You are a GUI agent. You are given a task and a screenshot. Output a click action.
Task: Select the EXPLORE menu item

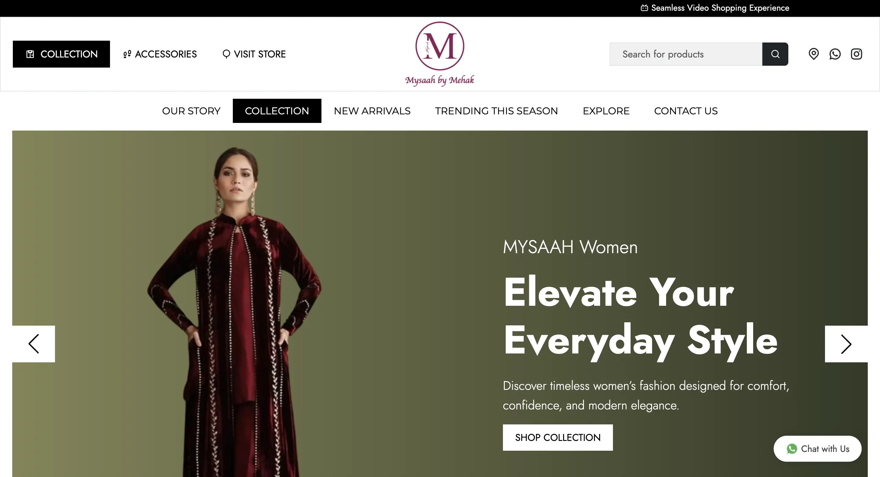(x=606, y=111)
